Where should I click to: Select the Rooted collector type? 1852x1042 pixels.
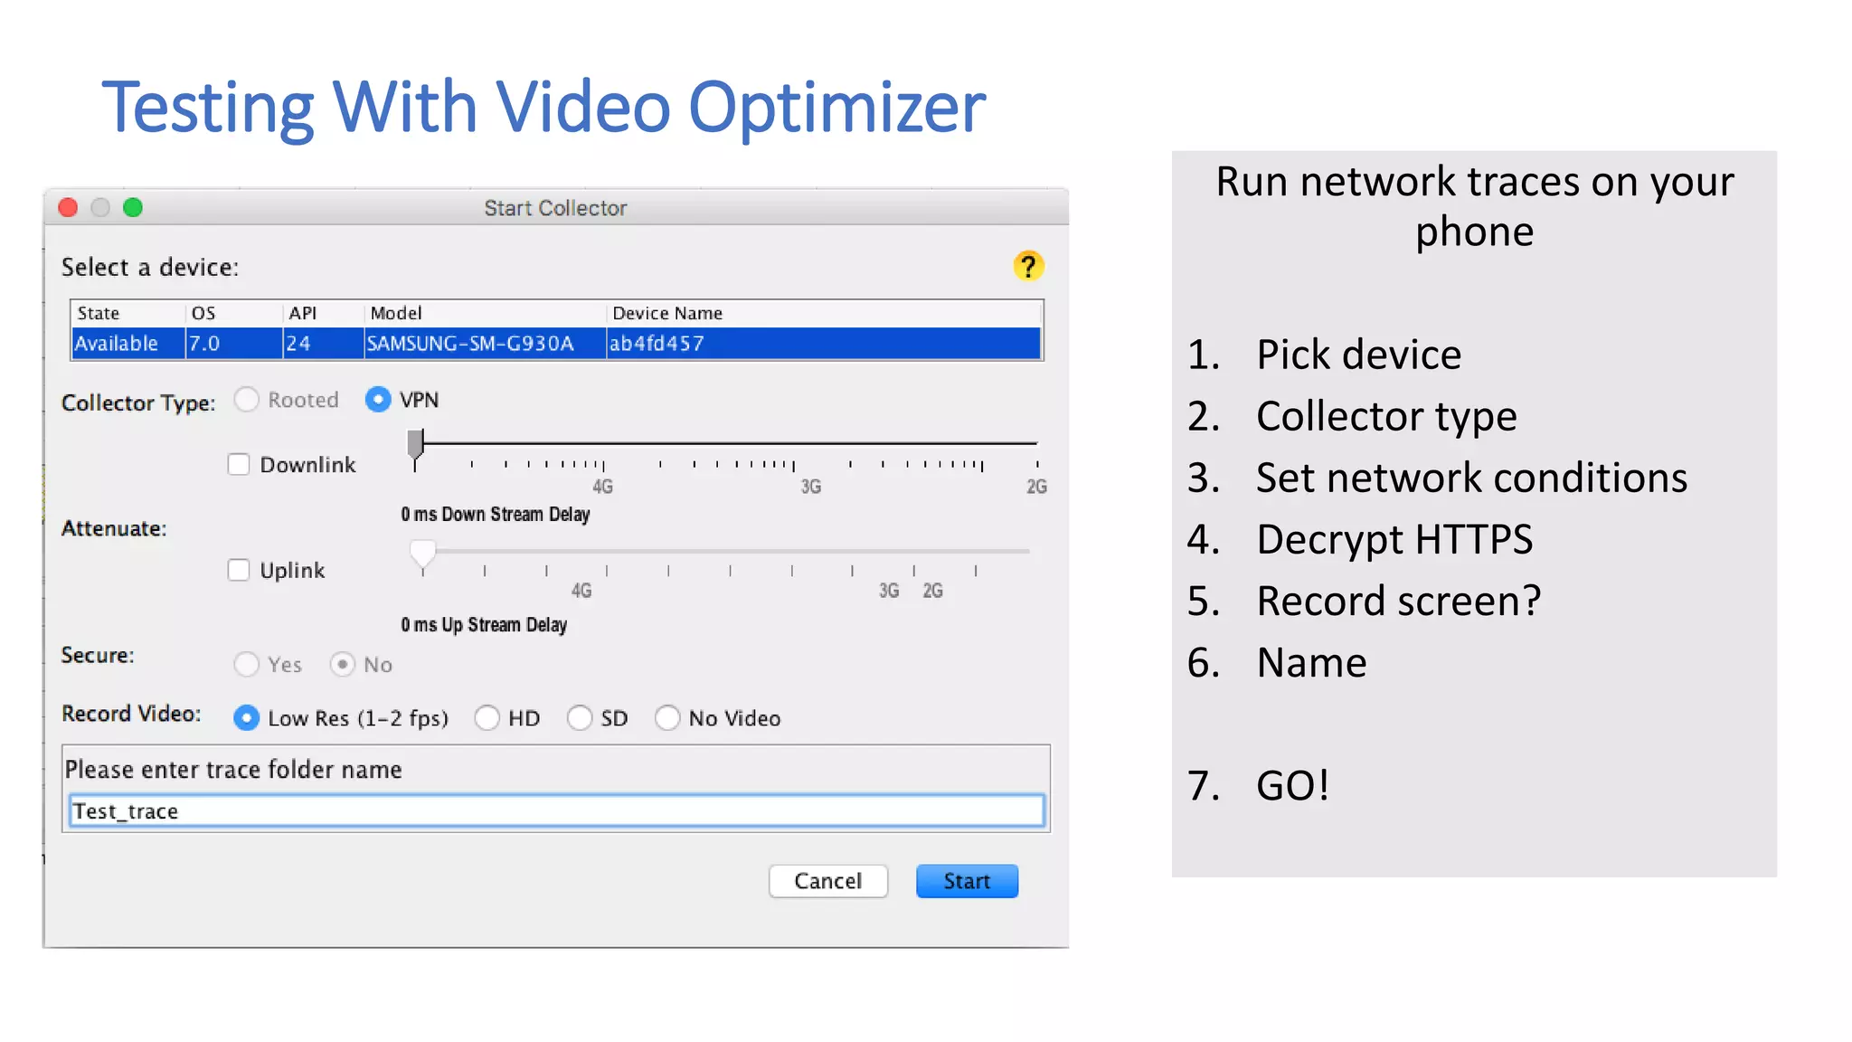246,400
